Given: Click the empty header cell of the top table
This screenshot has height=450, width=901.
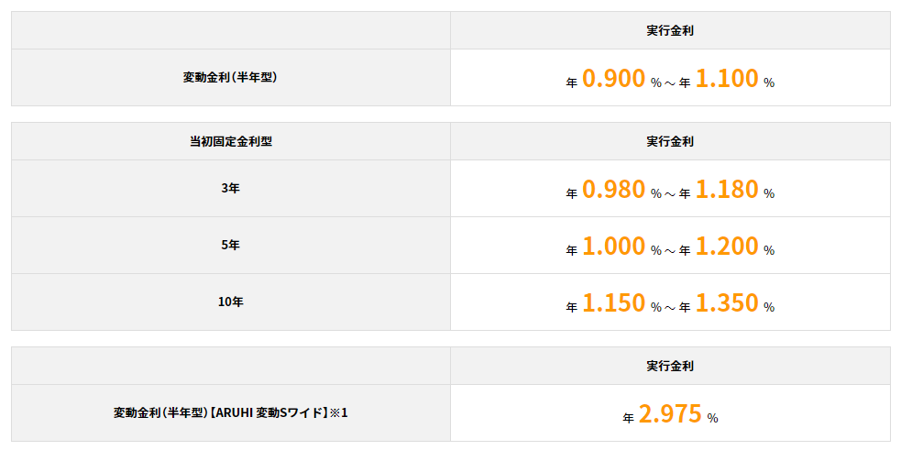Looking at the screenshot, I should (x=230, y=30).
